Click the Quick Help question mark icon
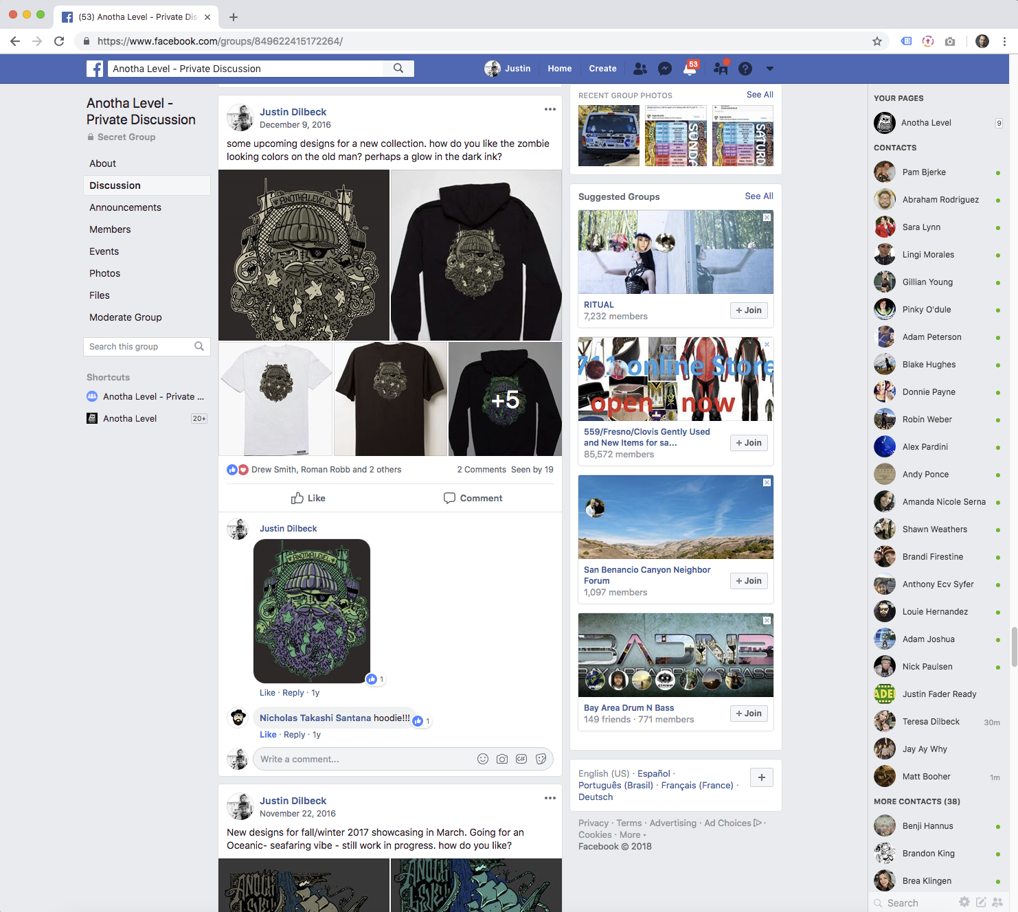The height and width of the screenshot is (912, 1018). (745, 69)
